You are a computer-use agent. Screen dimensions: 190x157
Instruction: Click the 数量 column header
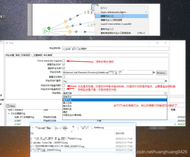click(x=173, y=109)
